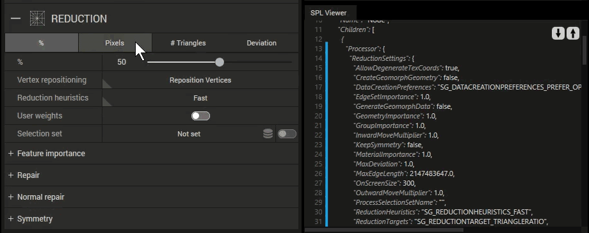Click the "Children" line in SPL Viewer

pos(357,29)
